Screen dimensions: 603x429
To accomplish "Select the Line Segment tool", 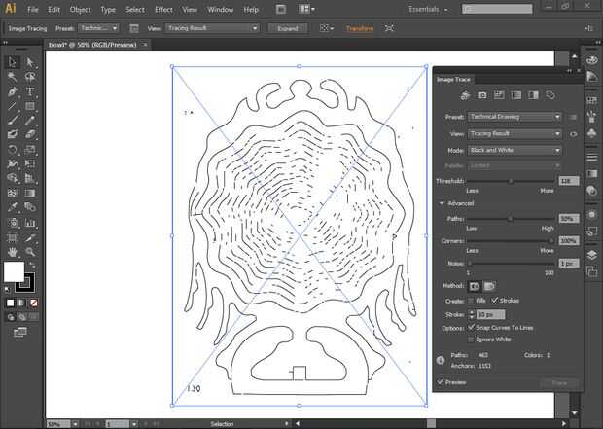I will [x=12, y=106].
